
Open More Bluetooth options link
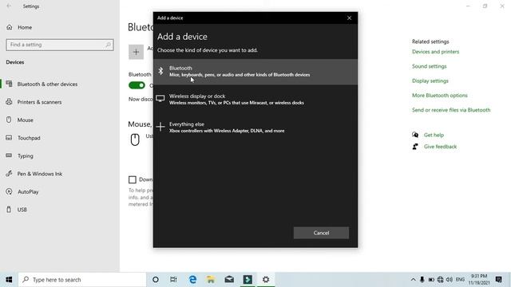(440, 96)
